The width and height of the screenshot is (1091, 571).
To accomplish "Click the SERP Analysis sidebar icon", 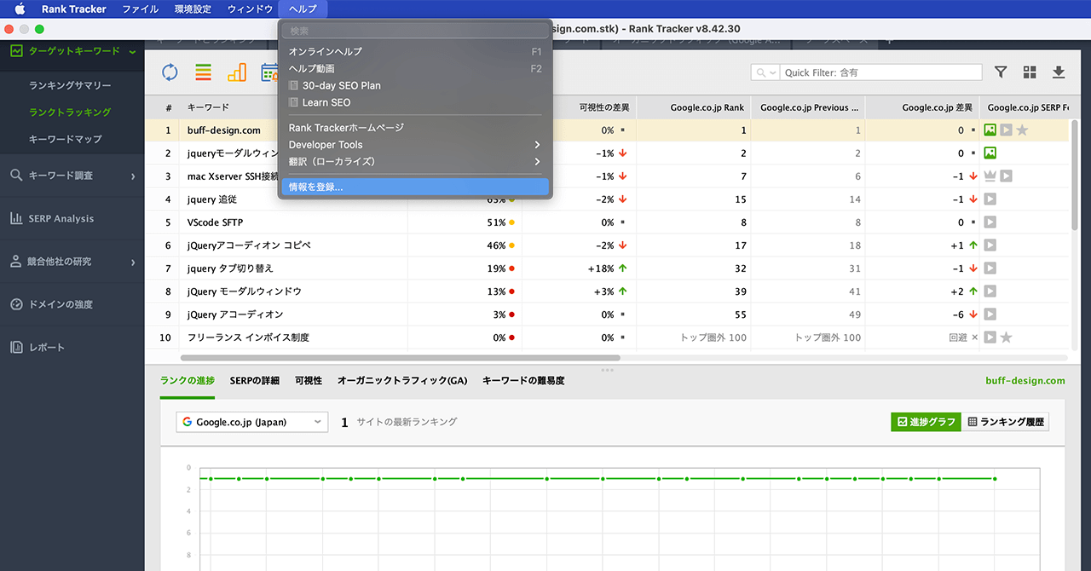I will pyautogui.click(x=16, y=218).
